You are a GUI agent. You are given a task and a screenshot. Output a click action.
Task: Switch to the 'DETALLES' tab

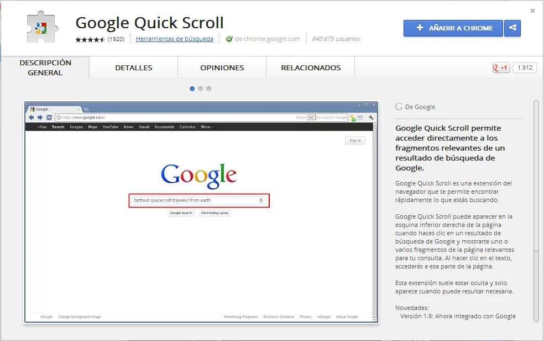(134, 68)
